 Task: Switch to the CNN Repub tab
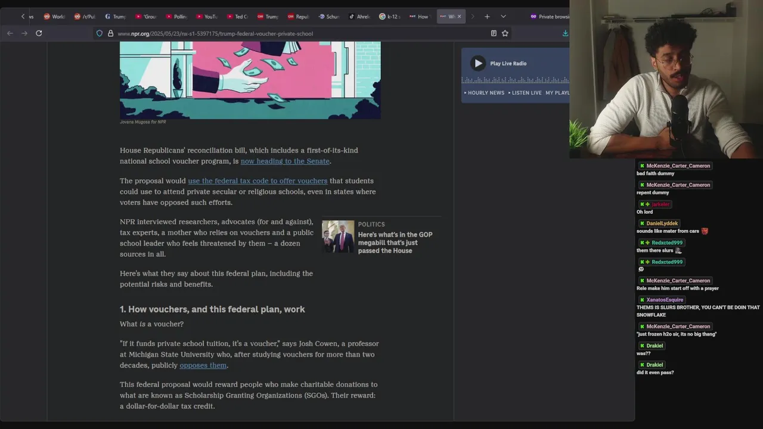(x=298, y=17)
